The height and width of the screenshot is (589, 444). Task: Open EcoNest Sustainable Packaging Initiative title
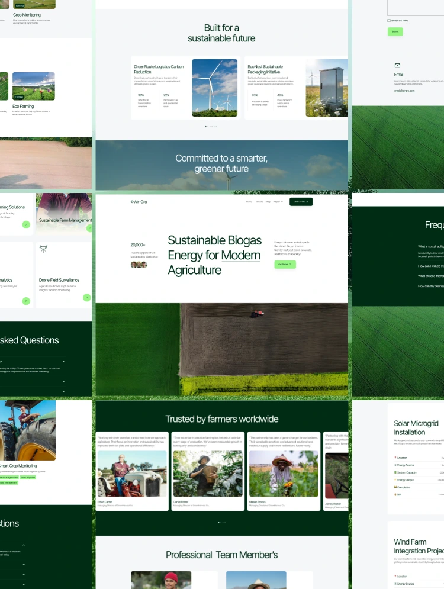tap(265, 69)
